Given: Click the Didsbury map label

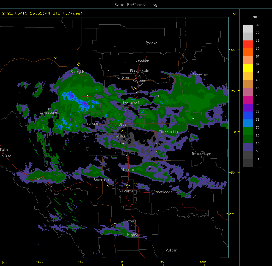Looking at the screenshot, I should (121, 136).
